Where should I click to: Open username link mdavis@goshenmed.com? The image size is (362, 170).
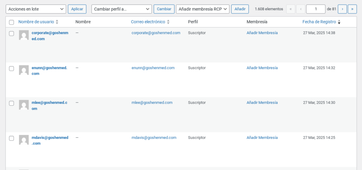pos(50,140)
